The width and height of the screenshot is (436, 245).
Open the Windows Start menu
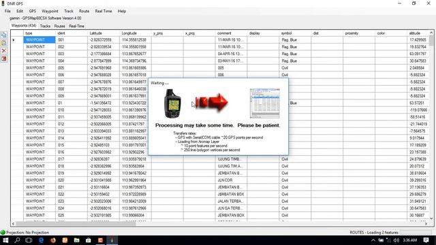5,240
